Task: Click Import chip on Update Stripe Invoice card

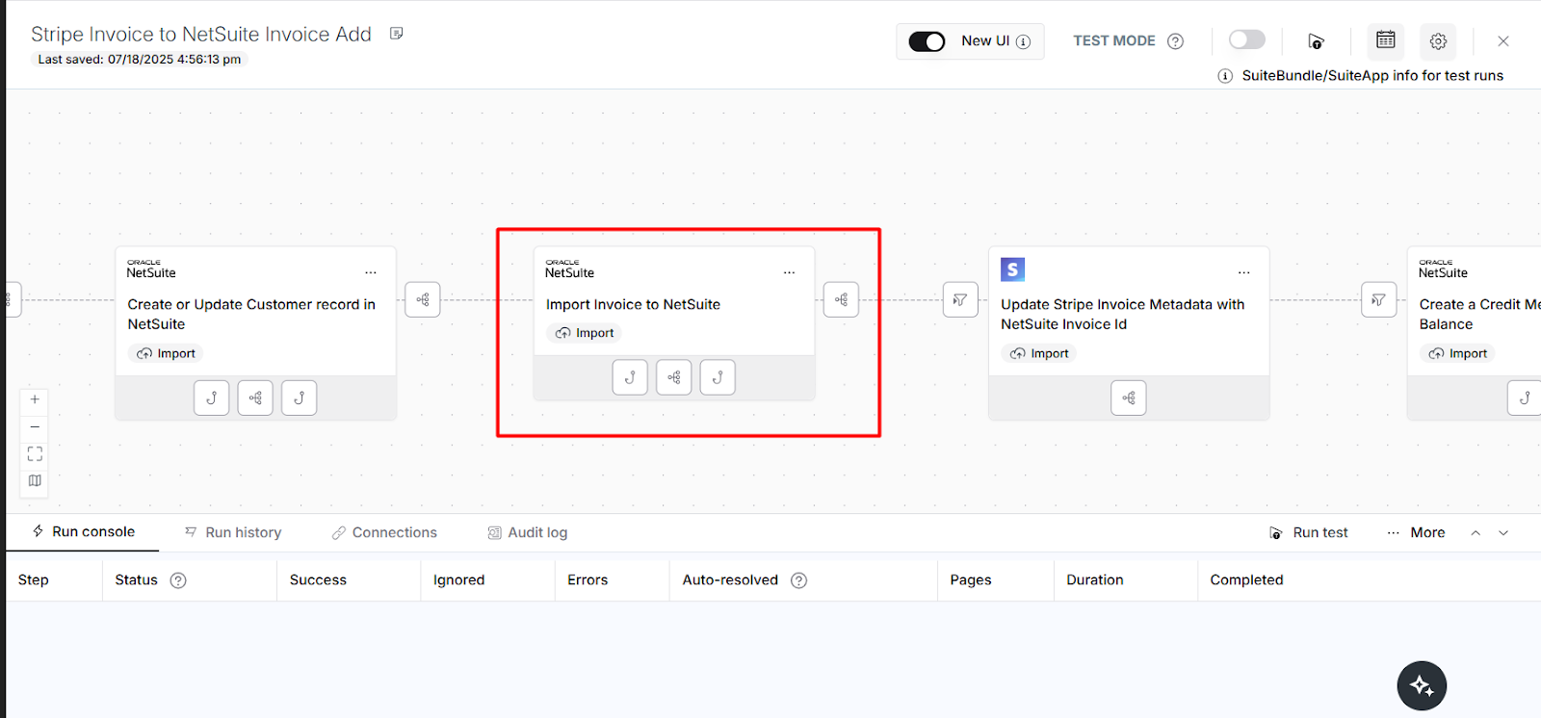Action: tap(1039, 353)
